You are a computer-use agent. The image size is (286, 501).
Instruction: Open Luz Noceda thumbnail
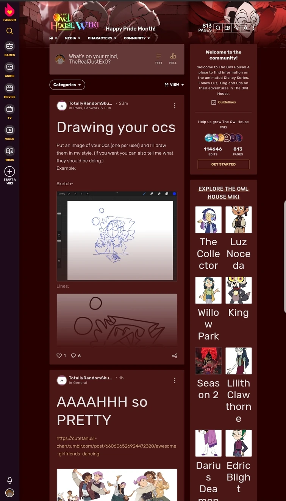tap(239, 220)
